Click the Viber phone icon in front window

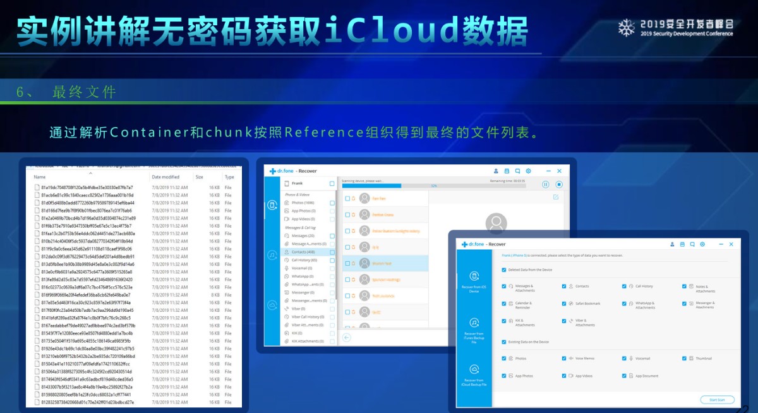click(x=571, y=321)
